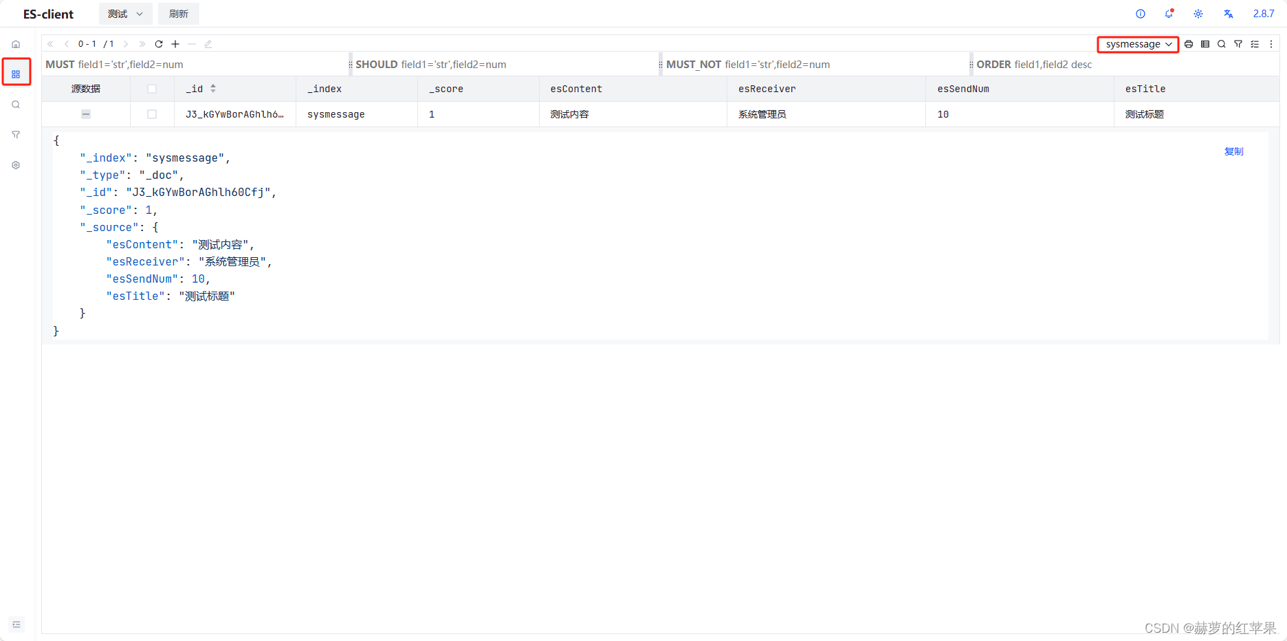This screenshot has width=1287, height=641.
Task: Delete selected document with minus icon
Action: coord(192,44)
